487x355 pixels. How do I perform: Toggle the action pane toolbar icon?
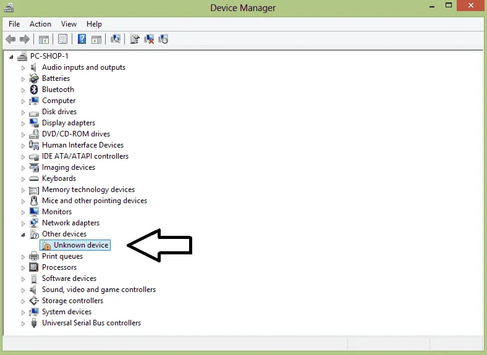coord(96,40)
